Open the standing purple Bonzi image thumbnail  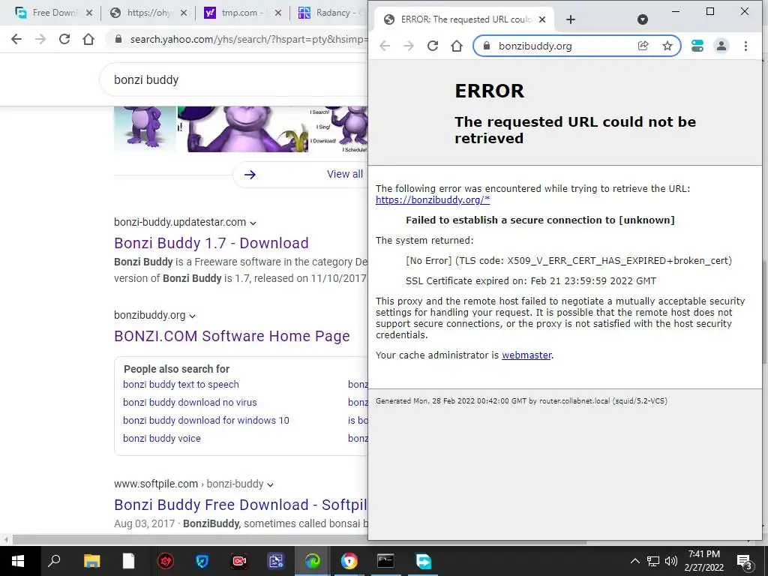click(145, 127)
